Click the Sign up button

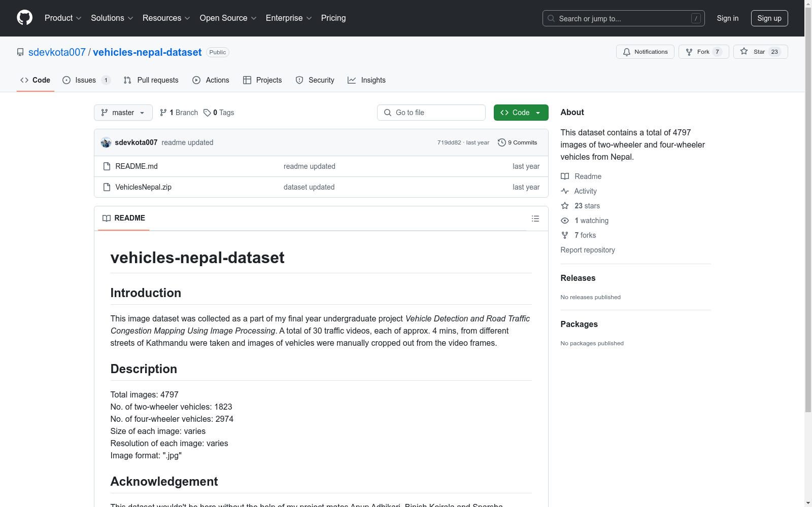coord(769,18)
